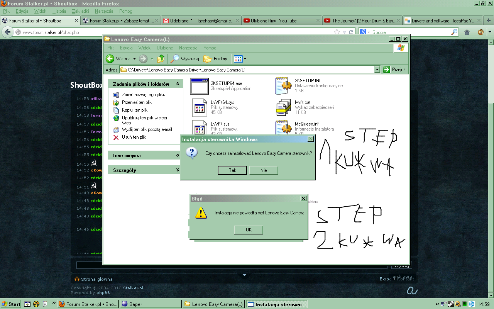The height and width of the screenshot is (309, 494).
Task: Click the Strona główna forum link
Action: tap(96, 279)
